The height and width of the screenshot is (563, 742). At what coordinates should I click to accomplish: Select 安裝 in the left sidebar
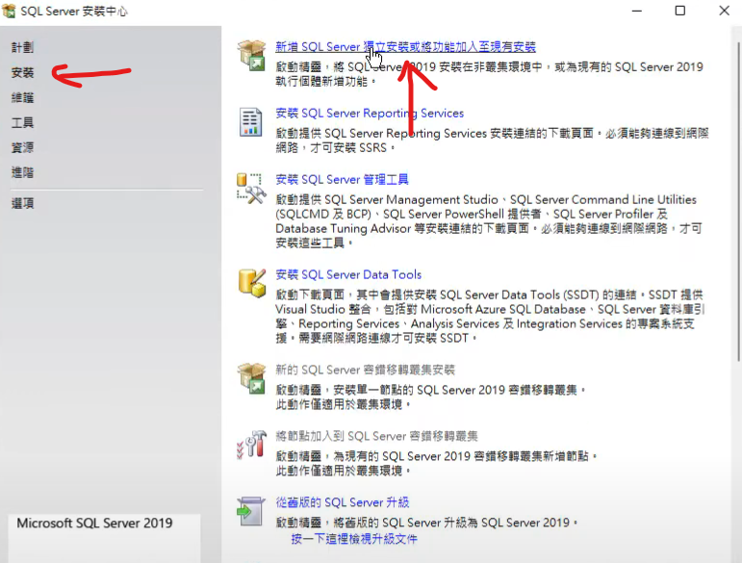click(x=23, y=72)
